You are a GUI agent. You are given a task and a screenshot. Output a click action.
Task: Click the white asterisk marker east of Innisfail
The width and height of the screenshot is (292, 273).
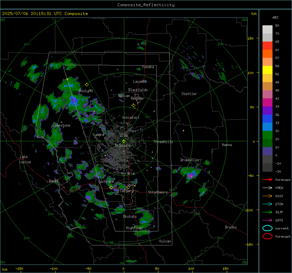point(154,111)
